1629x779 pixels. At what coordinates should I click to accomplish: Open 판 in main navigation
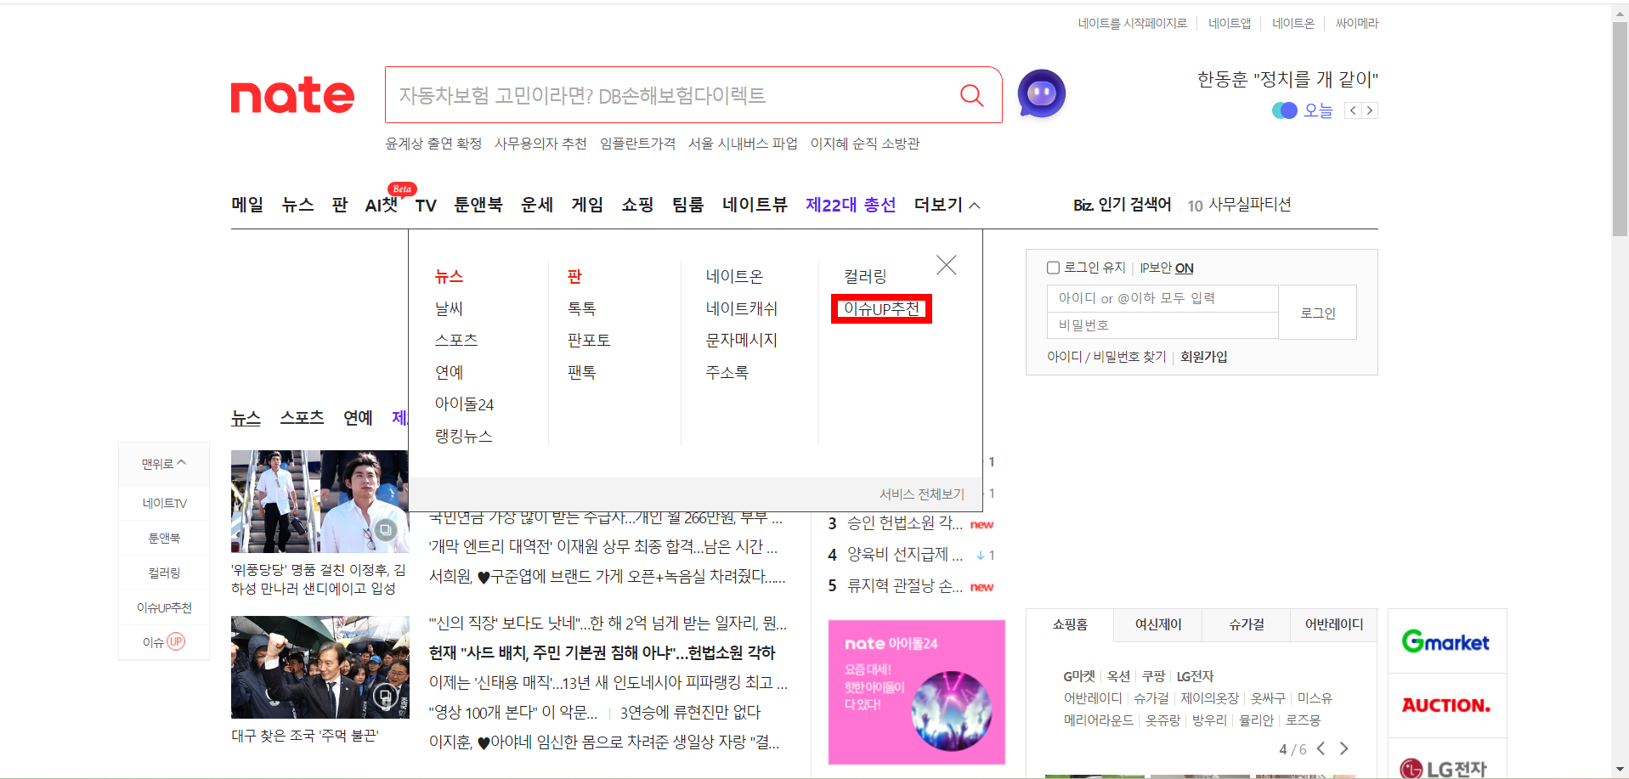click(340, 205)
